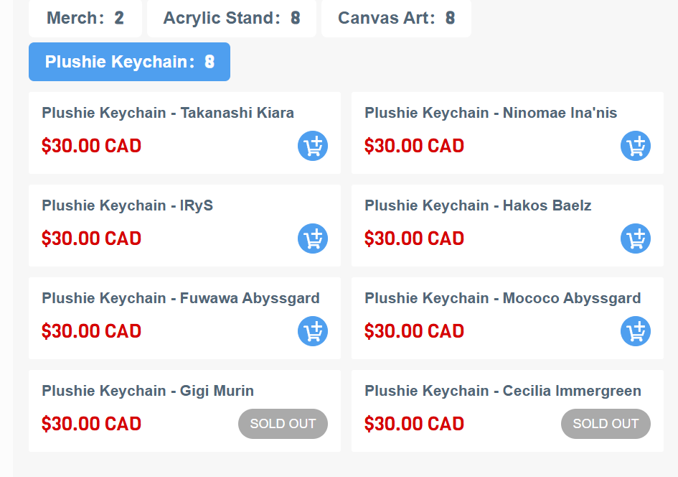The width and height of the screenshot is (678, 477).
Task: Click Sold Out button for Gigi Murin
Action: [283, 424]
